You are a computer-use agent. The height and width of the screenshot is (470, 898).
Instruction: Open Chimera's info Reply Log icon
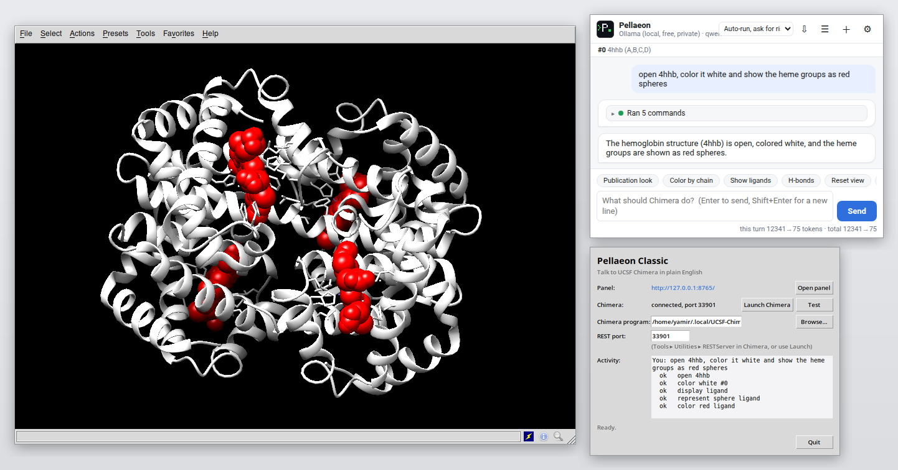pos(544,436)
